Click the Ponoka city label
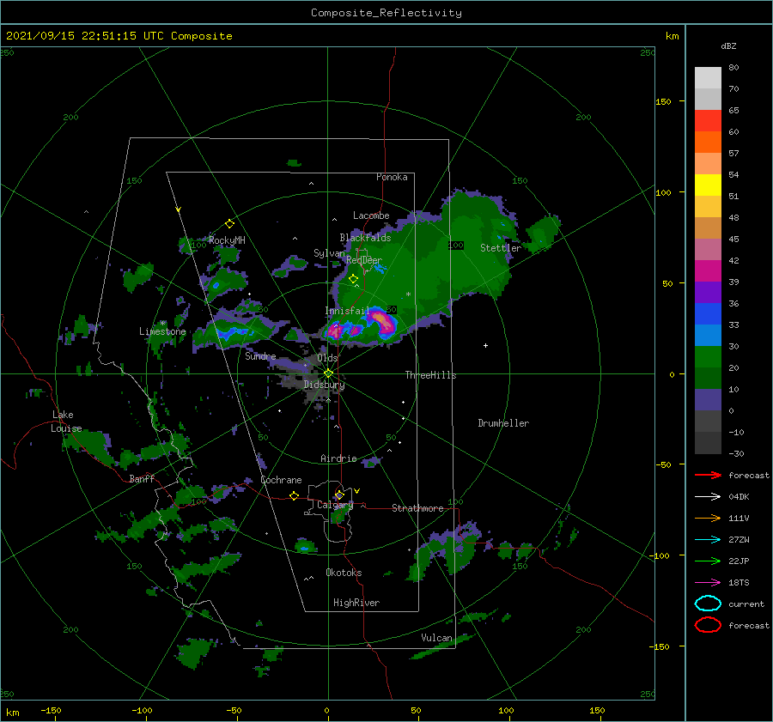The image size is (773, 722). click(x=392, y=177)
